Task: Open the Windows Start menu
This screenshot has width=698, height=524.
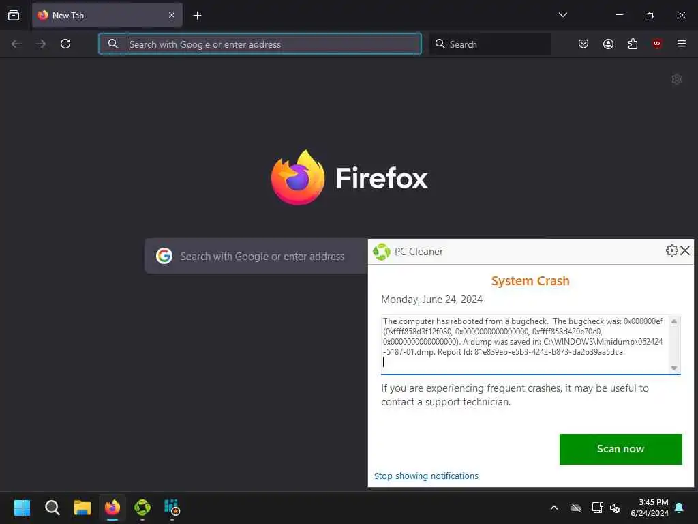Action: coord(22,508)
